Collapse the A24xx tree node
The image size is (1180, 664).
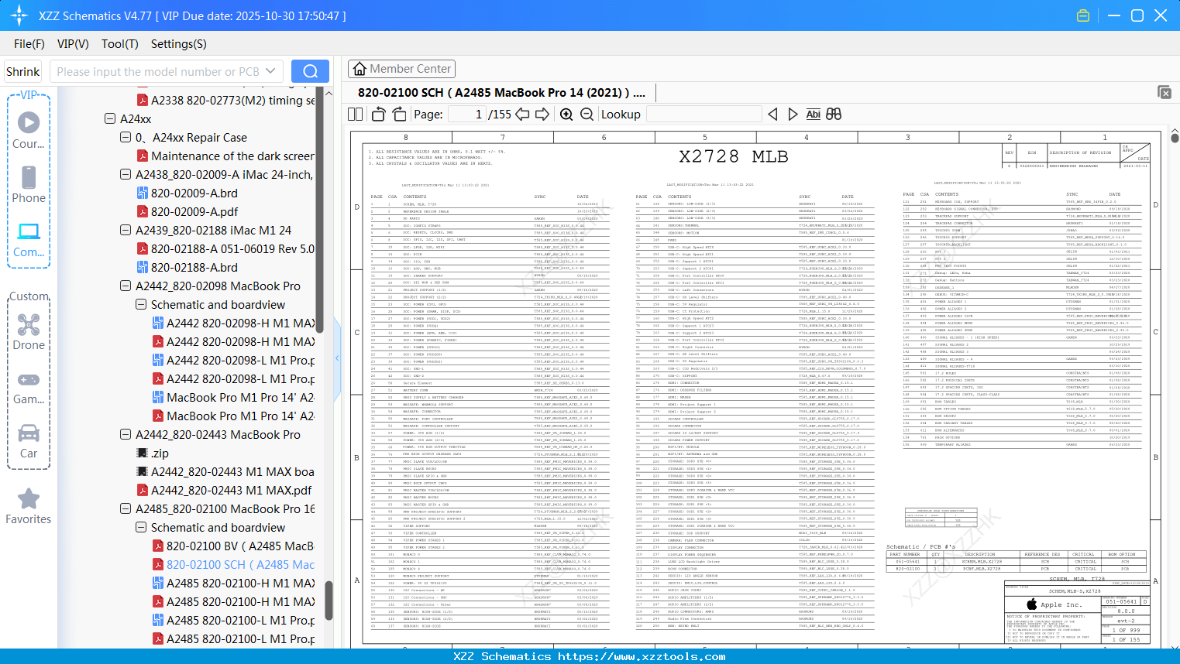coord(110,119)
